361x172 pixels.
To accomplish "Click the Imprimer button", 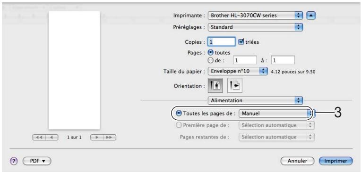I will coord(335,161).
